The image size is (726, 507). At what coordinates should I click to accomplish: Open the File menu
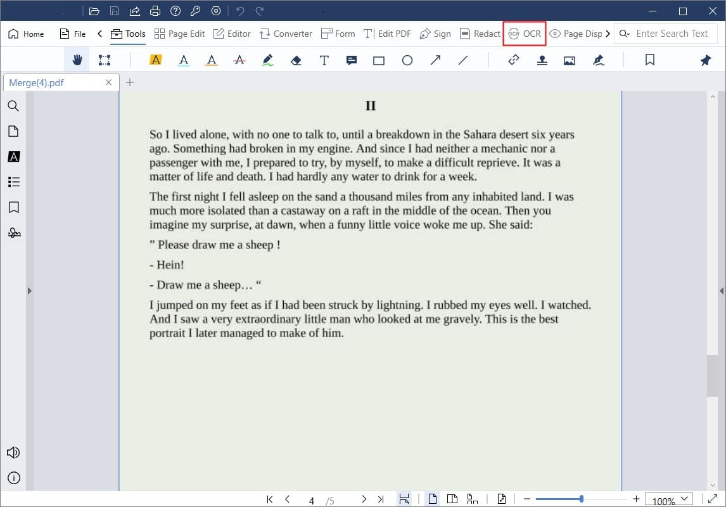click(73, 34)
